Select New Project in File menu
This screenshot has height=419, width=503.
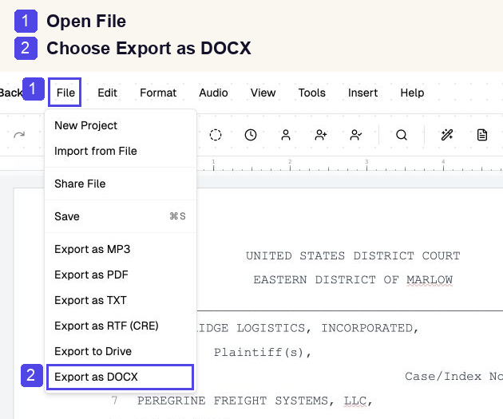(121, 125)
